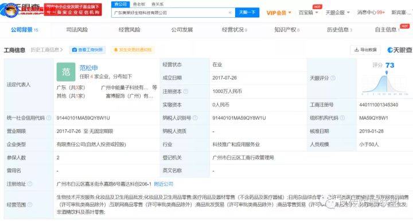Click the 小于50人 staff size value

point(369,144)
